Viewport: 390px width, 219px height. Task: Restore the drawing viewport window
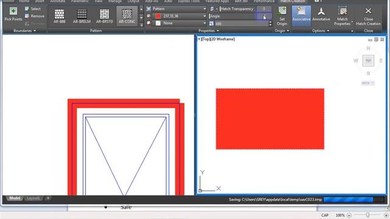tap(376, 40)
